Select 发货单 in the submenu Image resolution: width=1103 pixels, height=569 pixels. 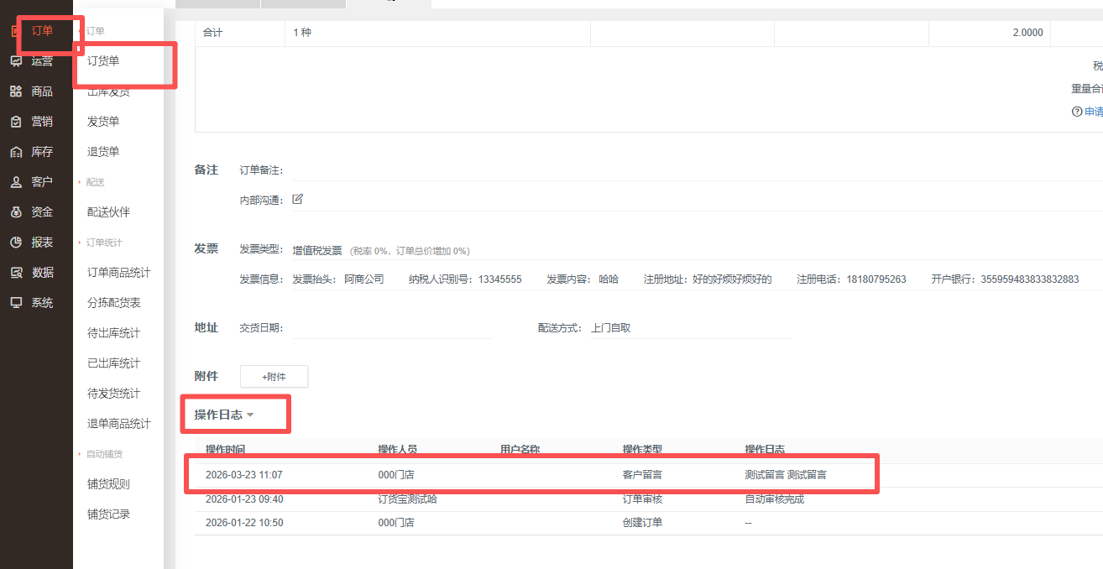103,122
